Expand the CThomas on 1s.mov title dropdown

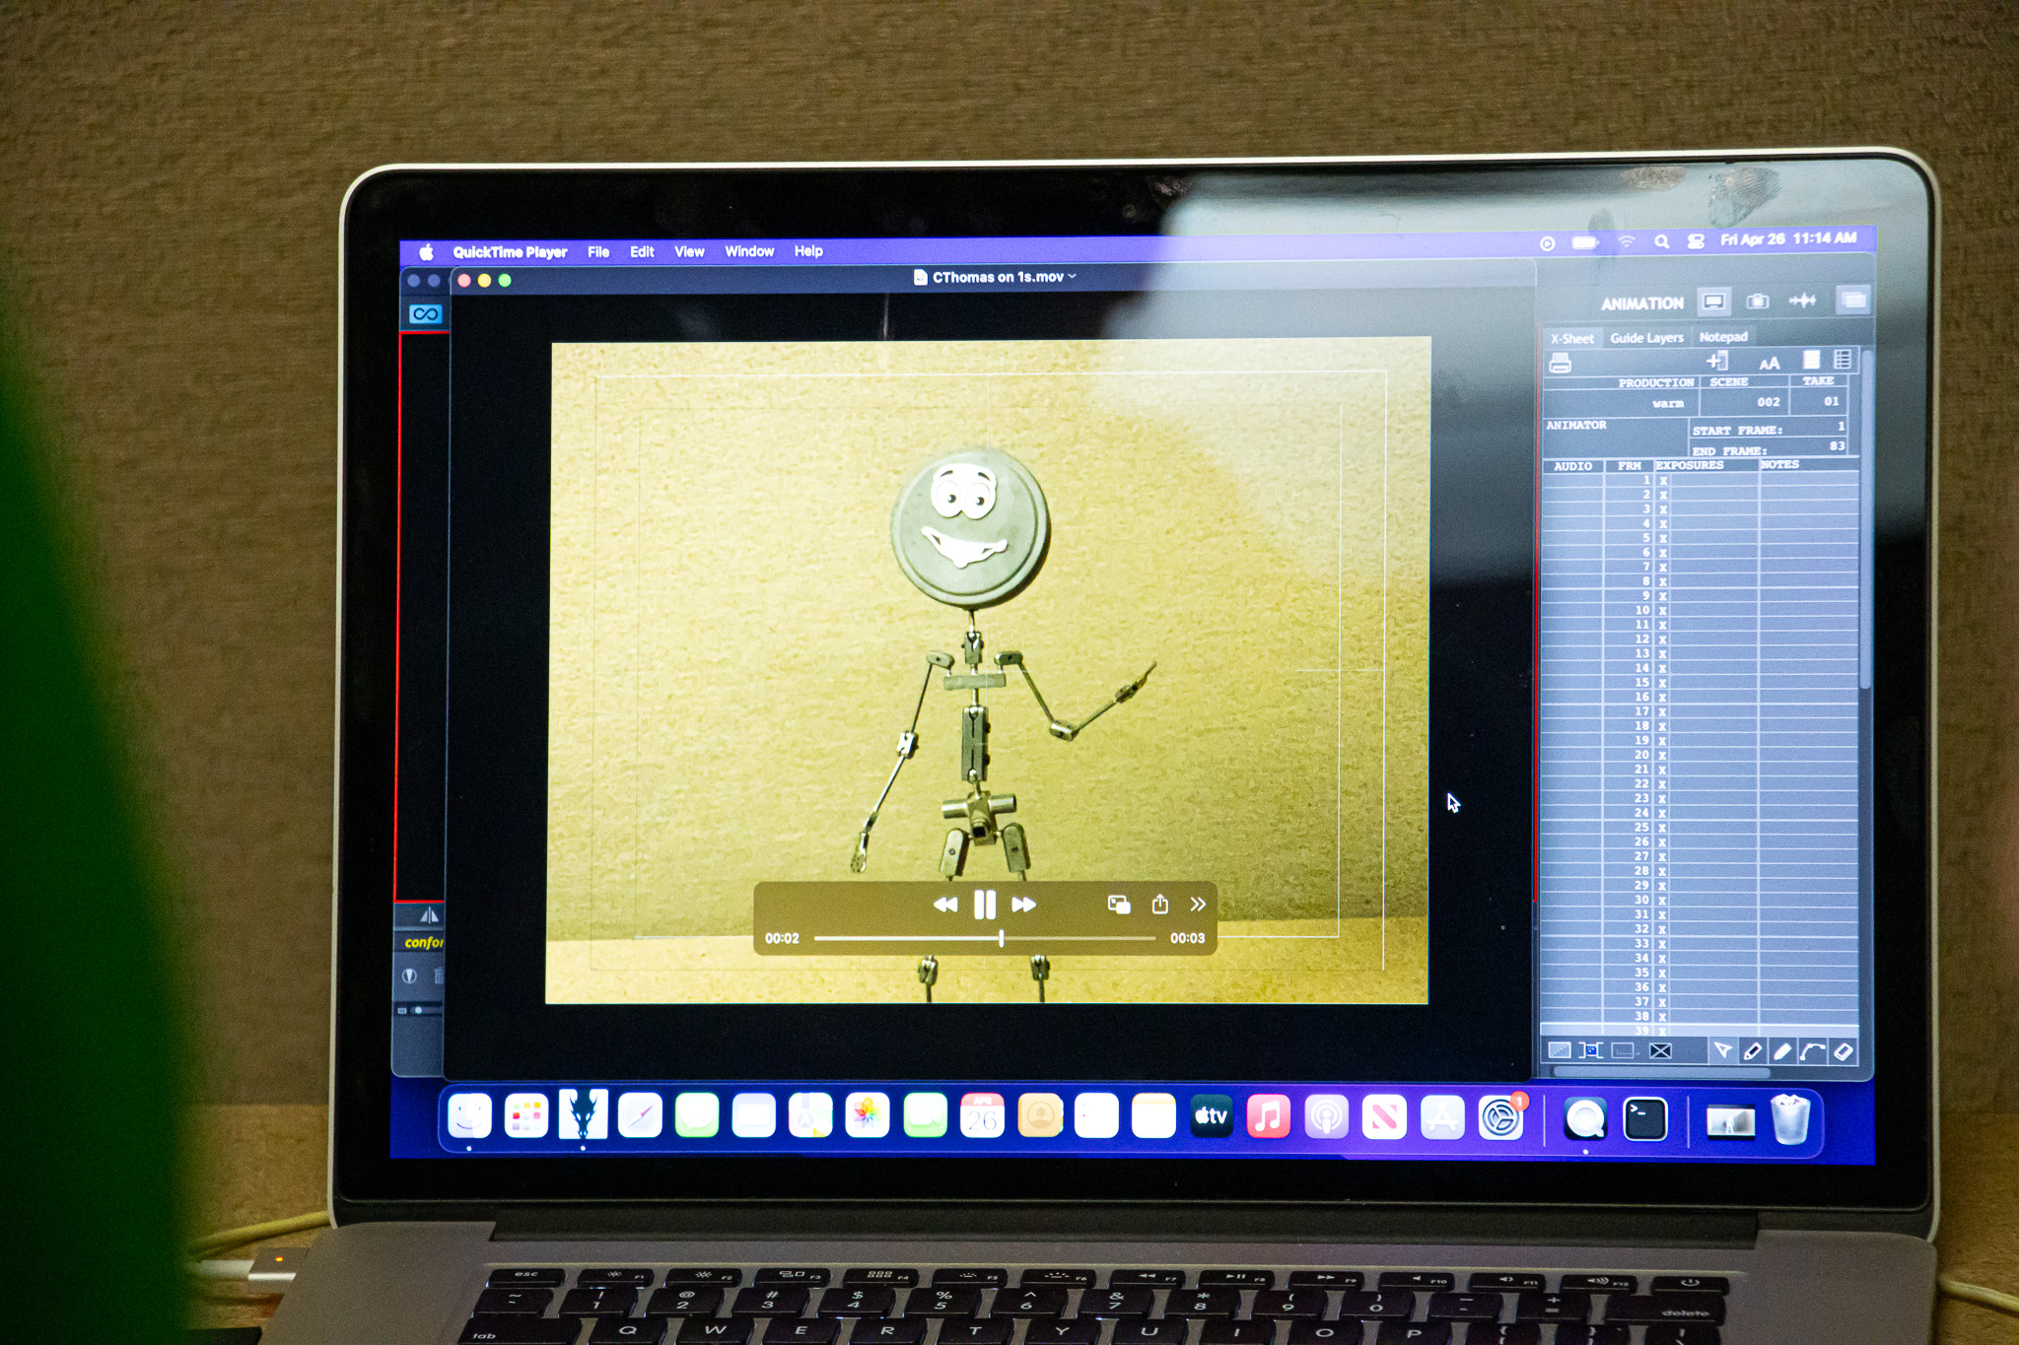1072,277
